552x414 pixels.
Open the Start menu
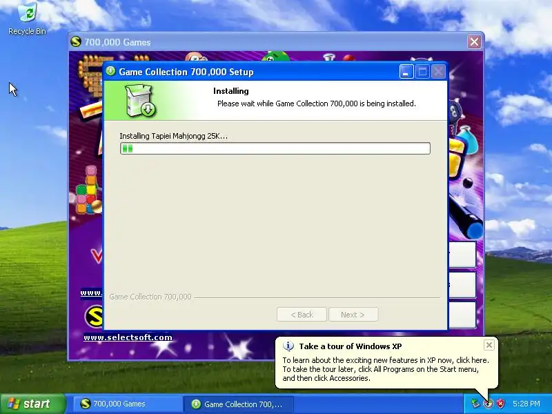click(32, 404)
